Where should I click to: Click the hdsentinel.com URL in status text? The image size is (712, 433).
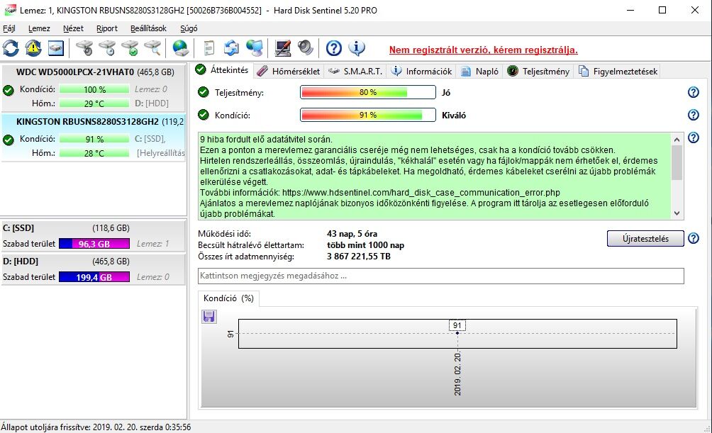tap(421, 193)
